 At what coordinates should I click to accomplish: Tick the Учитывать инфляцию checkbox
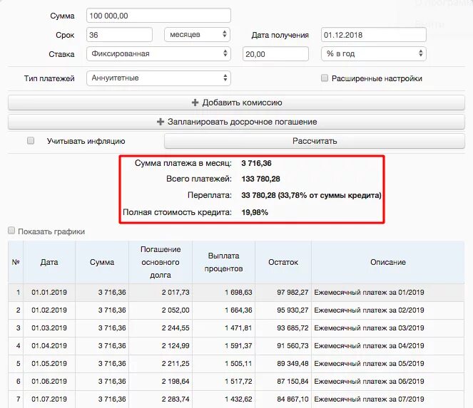coord(31,140)
